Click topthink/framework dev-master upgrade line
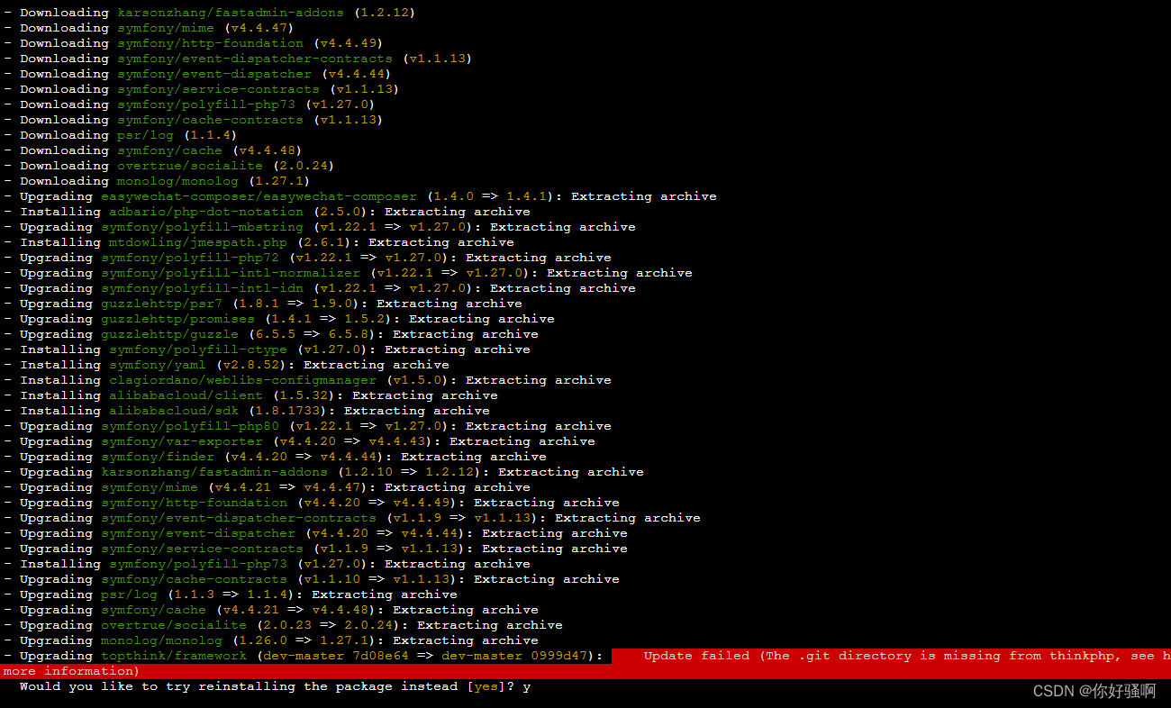Image resolution: width=1171 pixels, height=708 pixels. point(304,656)
